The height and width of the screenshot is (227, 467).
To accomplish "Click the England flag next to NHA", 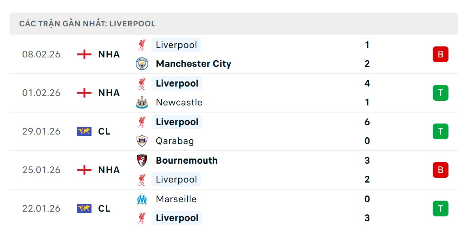I will pos(84,54).
